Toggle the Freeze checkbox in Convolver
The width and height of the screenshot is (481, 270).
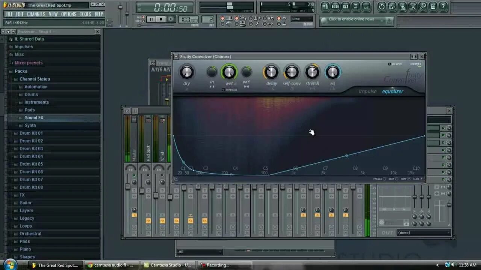click(x=384, y=179)
